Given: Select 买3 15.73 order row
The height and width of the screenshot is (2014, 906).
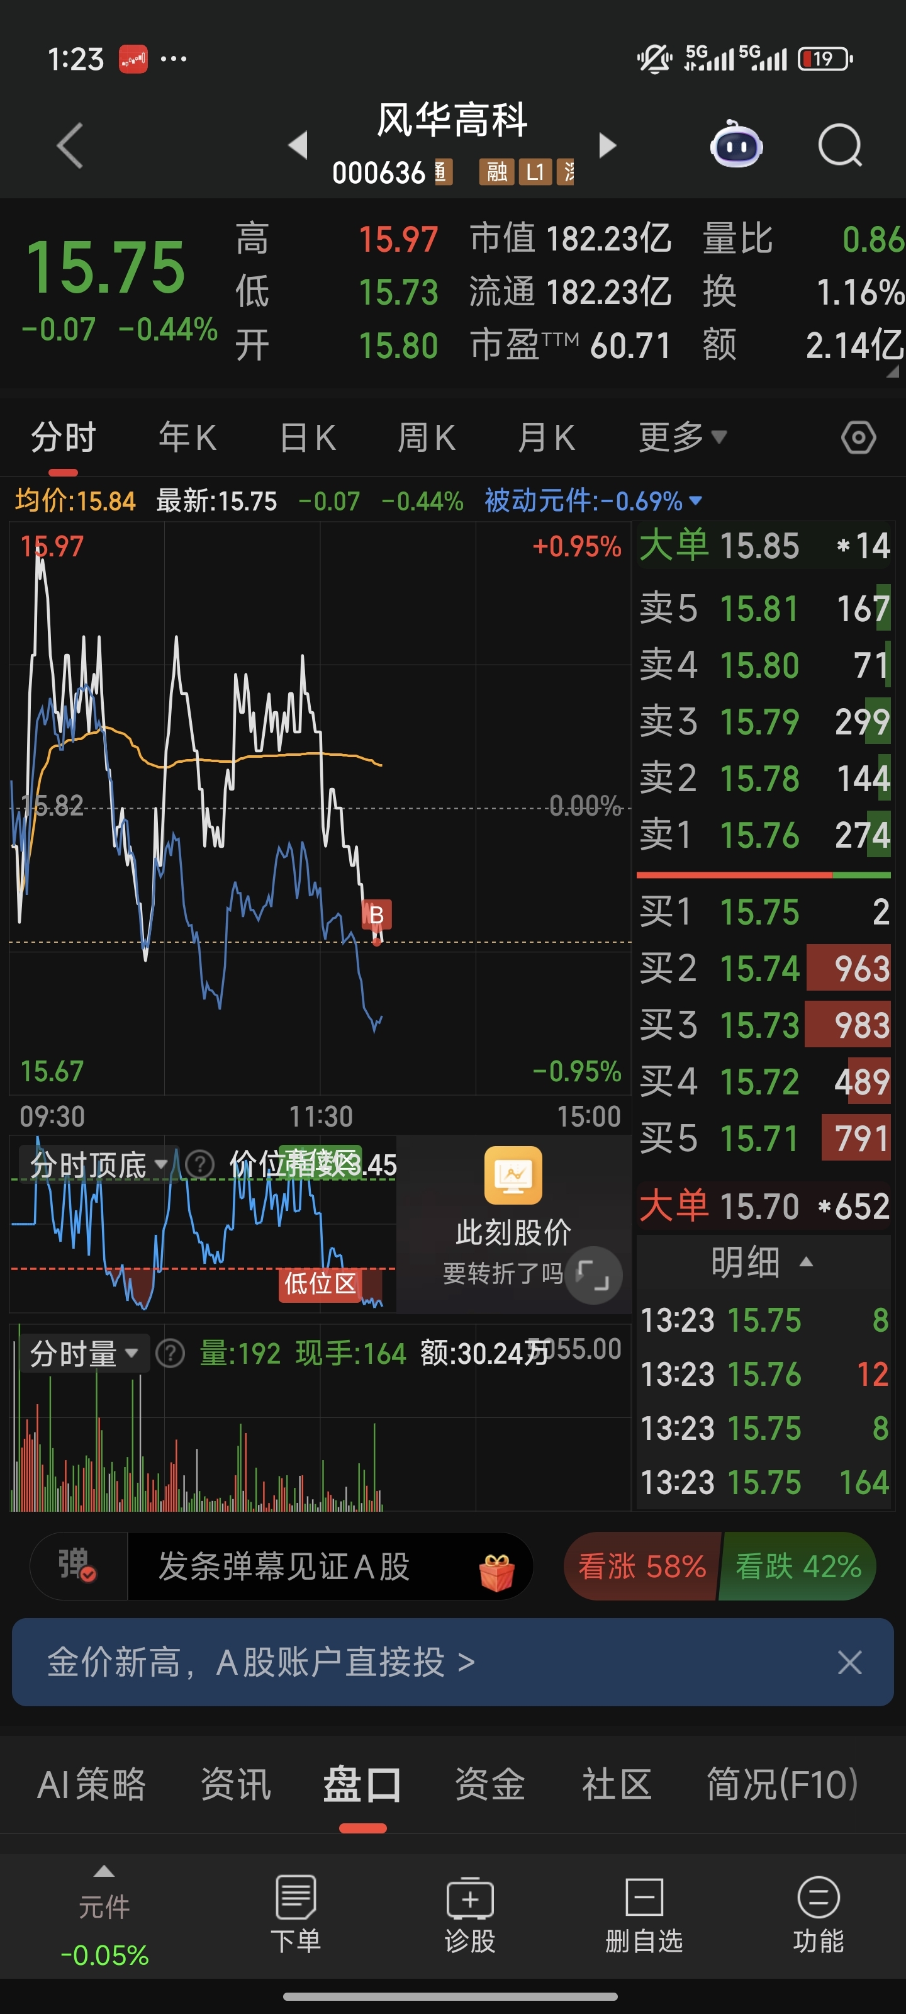Looking at the screenshot, I should 764,1025.
